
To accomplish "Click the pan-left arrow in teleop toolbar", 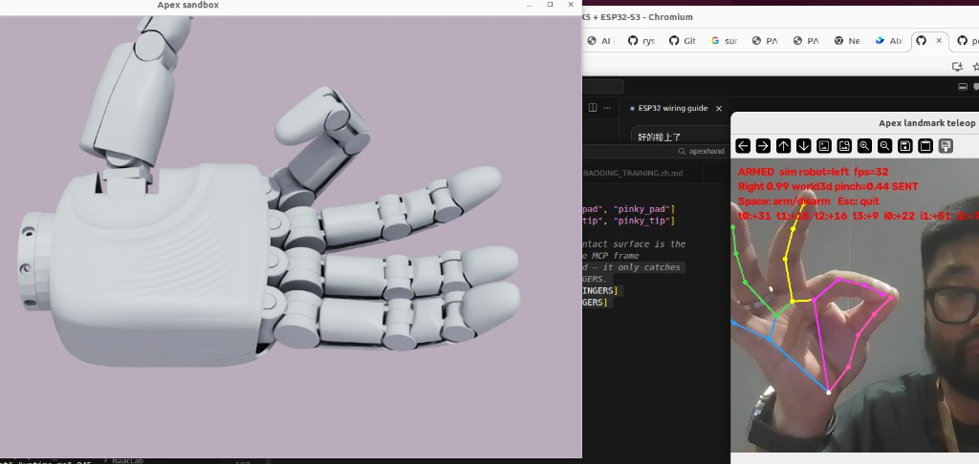I will (742, 146).
